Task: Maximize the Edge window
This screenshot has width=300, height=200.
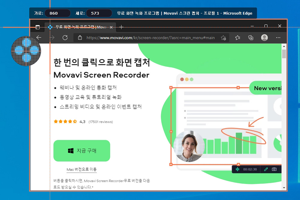Action: 266,26
